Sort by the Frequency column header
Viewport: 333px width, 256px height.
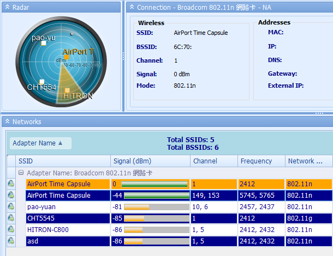(261, 161)
